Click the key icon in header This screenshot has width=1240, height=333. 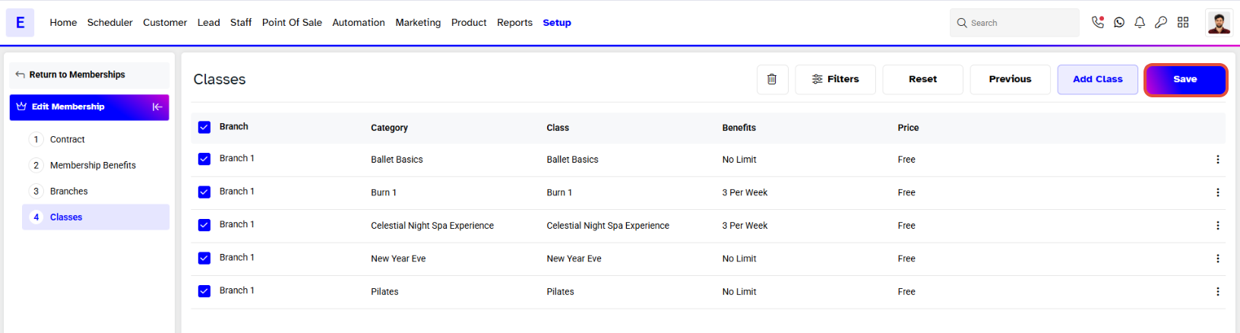(1161, 23)
